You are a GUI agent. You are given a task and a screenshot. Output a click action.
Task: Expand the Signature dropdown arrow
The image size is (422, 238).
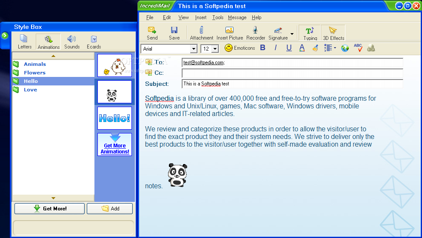(292, 34)
